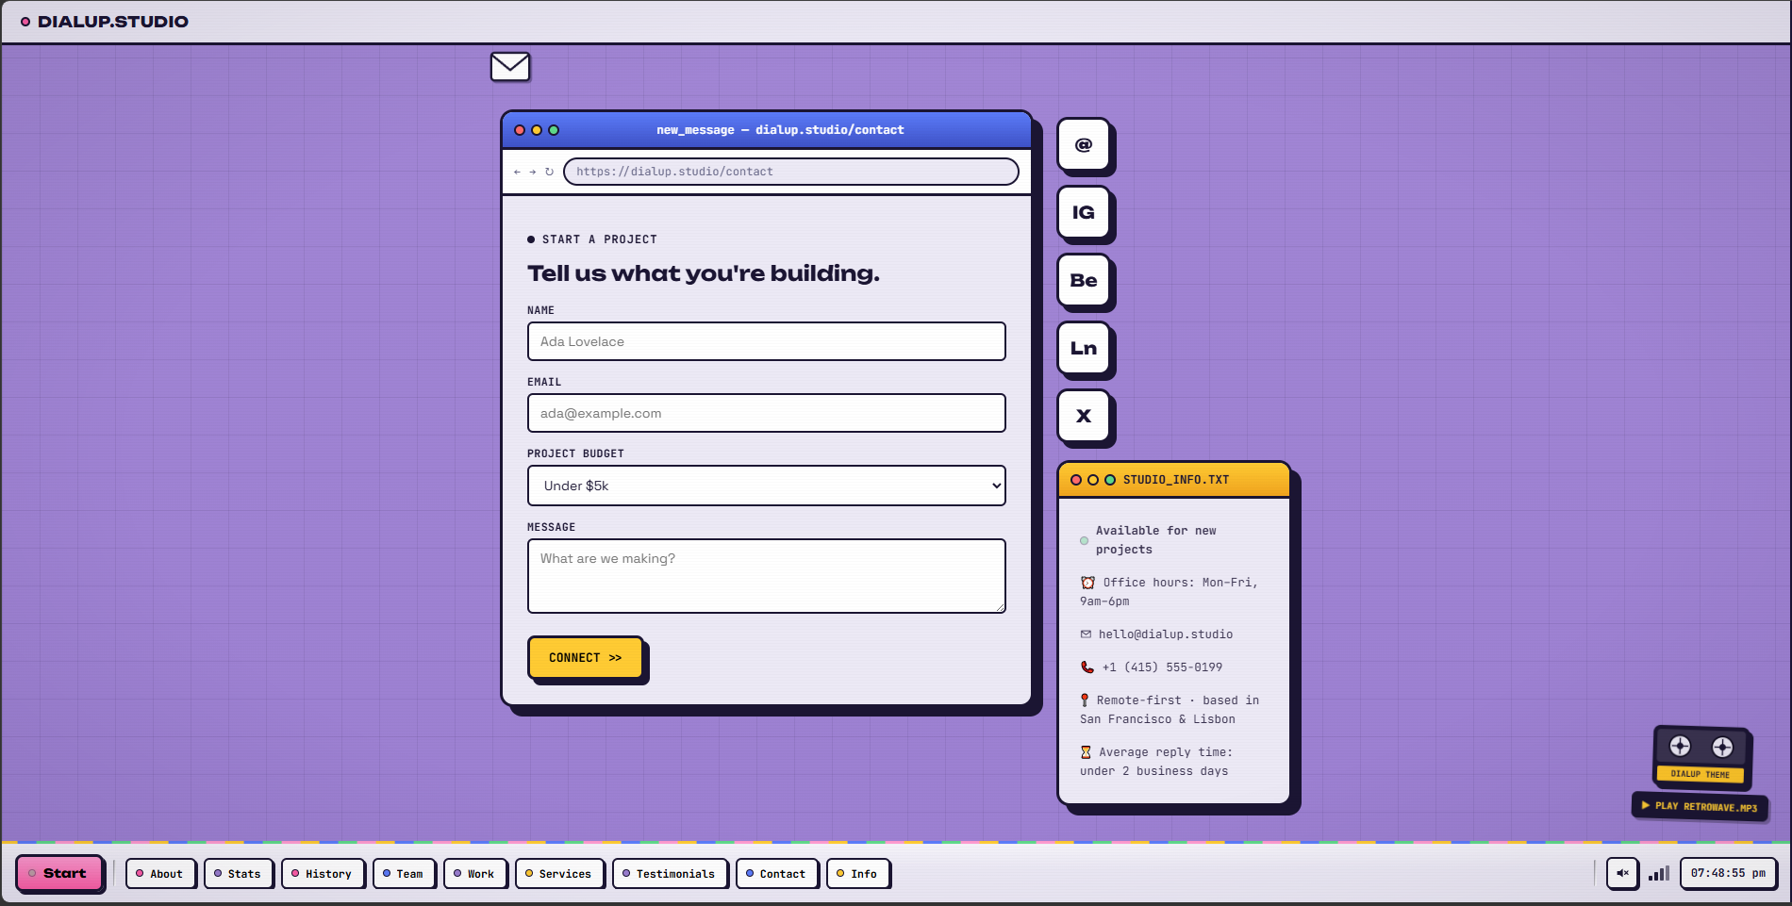The image size is (1792, 906).
Task: Click hello@dialup.studio email text
Action: coord(1166,634)
